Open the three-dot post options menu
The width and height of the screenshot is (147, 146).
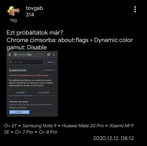pos(135,9)
